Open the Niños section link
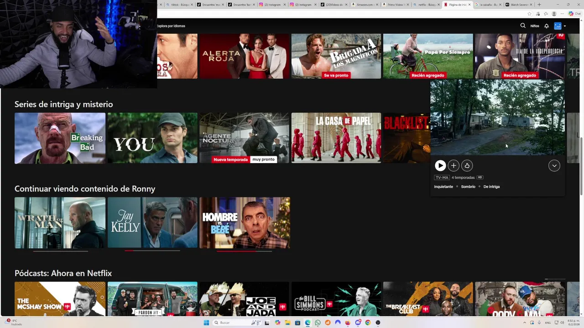This screenshot has width=584, height=328. [x=535, y=26]
